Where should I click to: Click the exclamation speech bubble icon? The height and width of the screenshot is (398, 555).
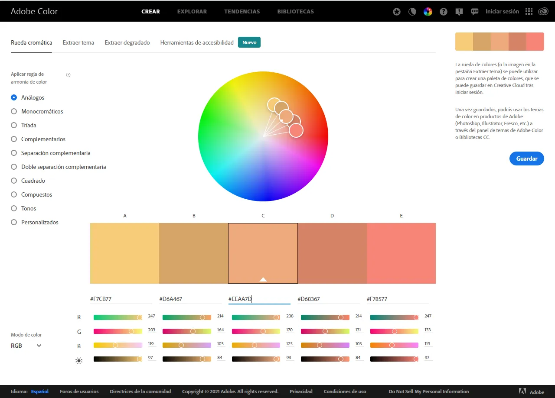pyautogui.click(x=459, y=12)
